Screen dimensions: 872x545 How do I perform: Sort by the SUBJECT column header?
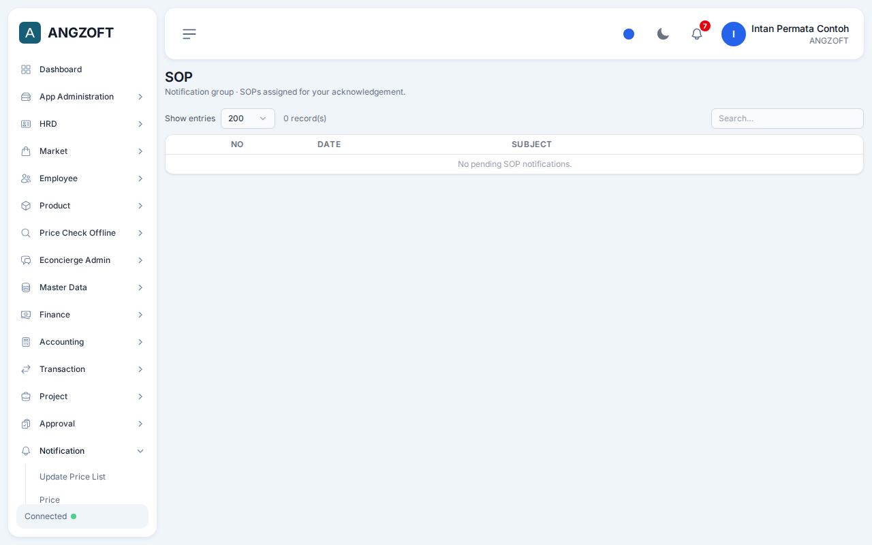point(531,144)
